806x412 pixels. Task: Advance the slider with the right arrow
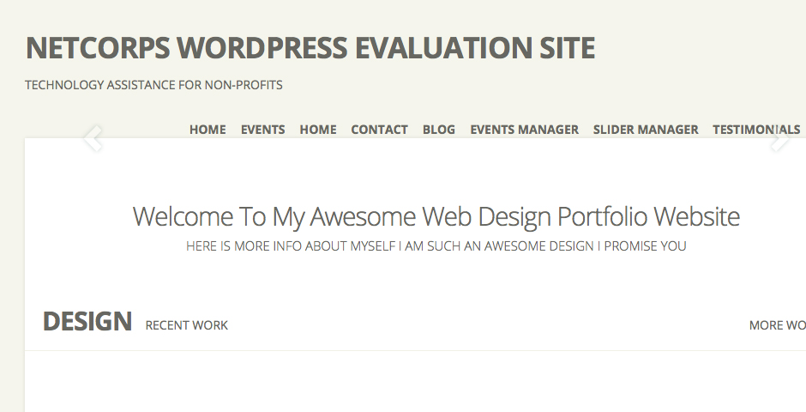779,138
